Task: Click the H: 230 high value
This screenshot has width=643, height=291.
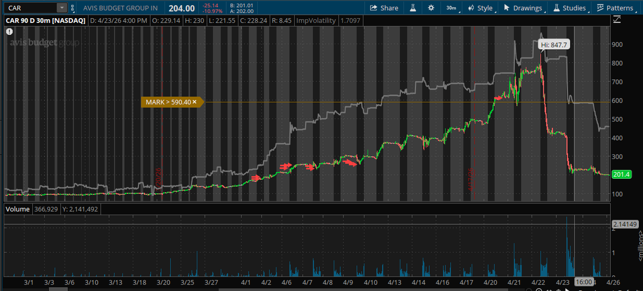Action: [x=196, y=20]
